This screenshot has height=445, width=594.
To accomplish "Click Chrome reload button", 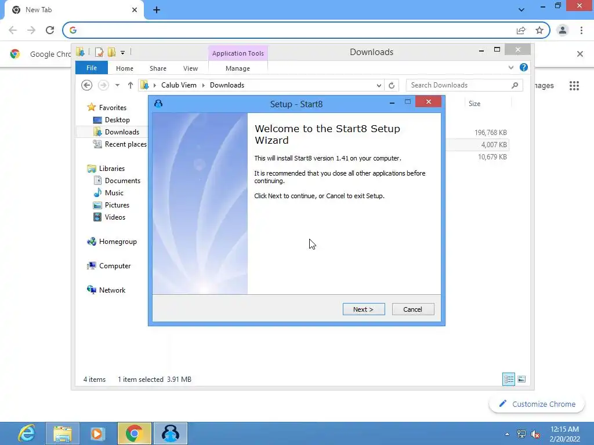I will (x=50, y=30).
